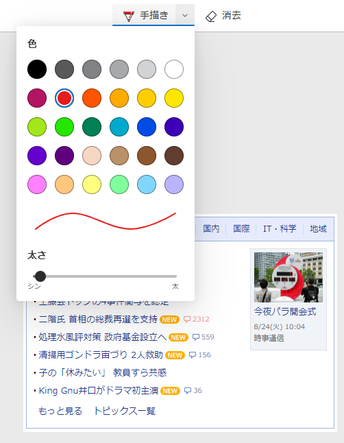
Task: Pick the dark brown color swatch
Action: (174, 156)
